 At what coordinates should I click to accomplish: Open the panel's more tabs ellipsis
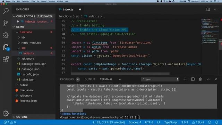[x=121, y=80]
